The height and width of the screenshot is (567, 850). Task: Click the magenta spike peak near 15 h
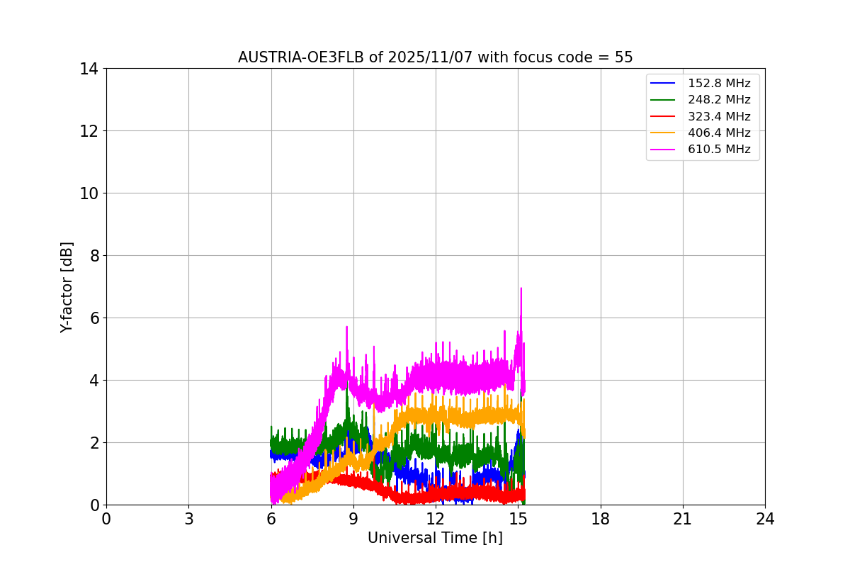pos(521,289)
